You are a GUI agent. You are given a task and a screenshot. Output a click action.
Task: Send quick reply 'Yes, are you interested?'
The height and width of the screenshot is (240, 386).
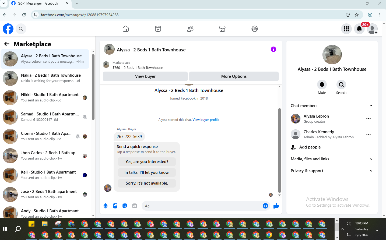tap(147, 162)
